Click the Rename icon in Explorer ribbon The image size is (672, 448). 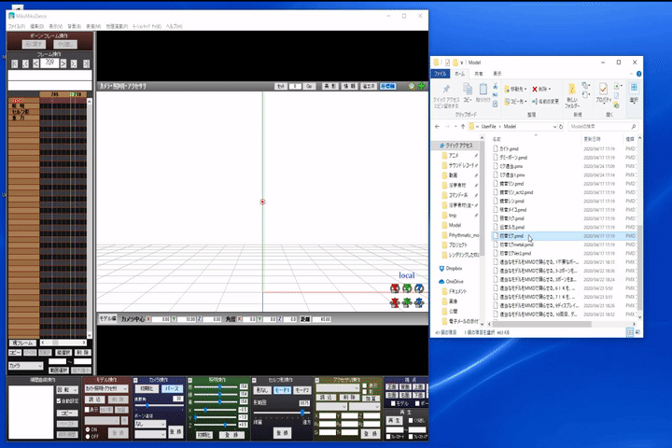point(545,102)
